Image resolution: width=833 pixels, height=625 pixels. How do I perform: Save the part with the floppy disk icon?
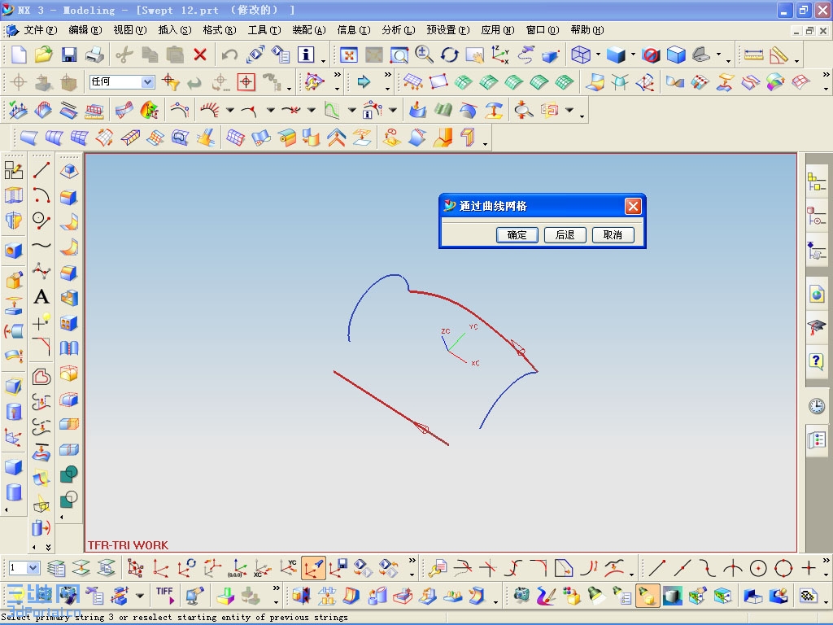[x=69, y=55]
